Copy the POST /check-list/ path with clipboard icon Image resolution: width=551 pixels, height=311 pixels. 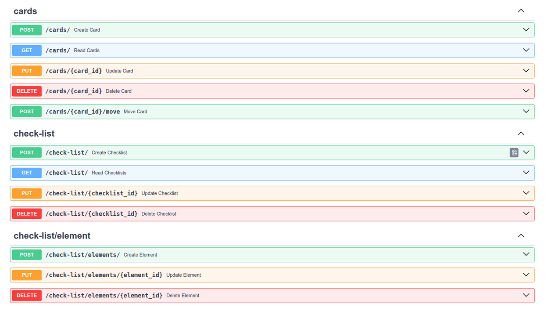[x=514, y=152]
